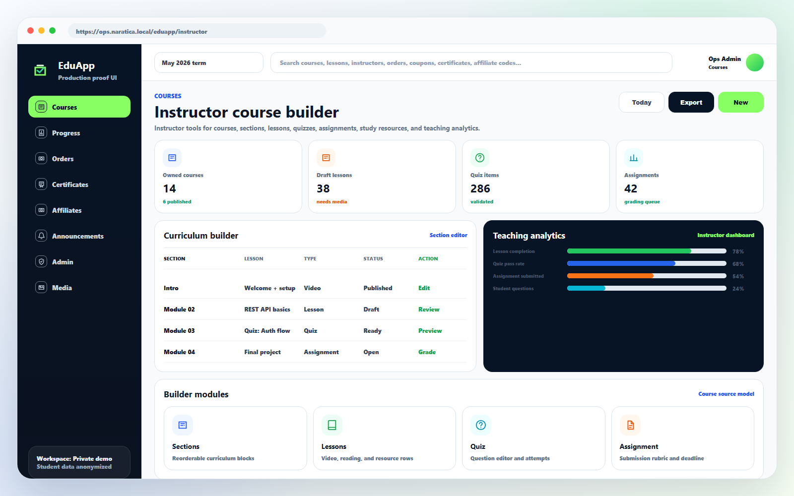Navigate to Announcements
This screenshot has height=496, width=794.
[x=79, y=236]
